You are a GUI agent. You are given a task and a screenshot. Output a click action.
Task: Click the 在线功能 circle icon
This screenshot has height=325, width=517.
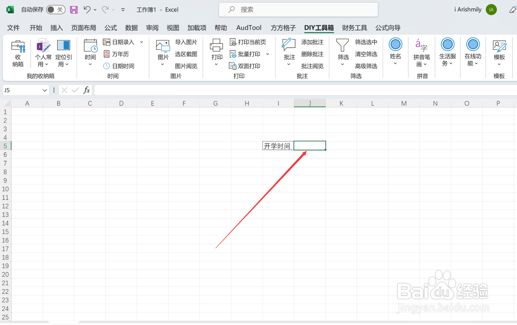473,44
